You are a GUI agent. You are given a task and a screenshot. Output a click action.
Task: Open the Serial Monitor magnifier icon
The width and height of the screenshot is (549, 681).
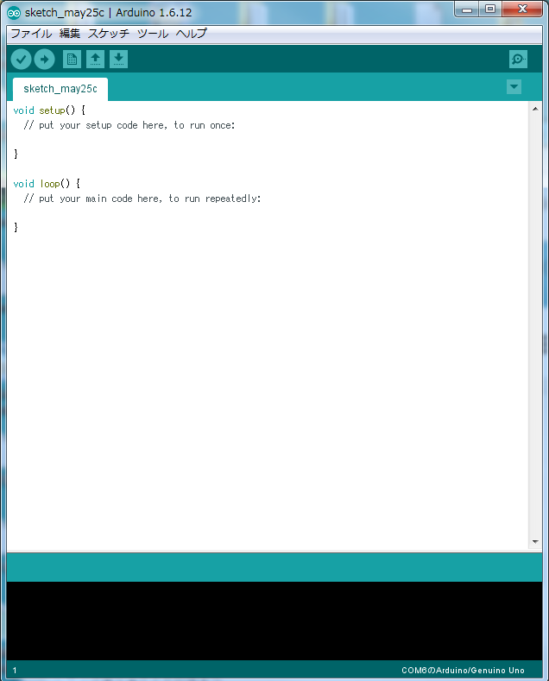[518, 60]
